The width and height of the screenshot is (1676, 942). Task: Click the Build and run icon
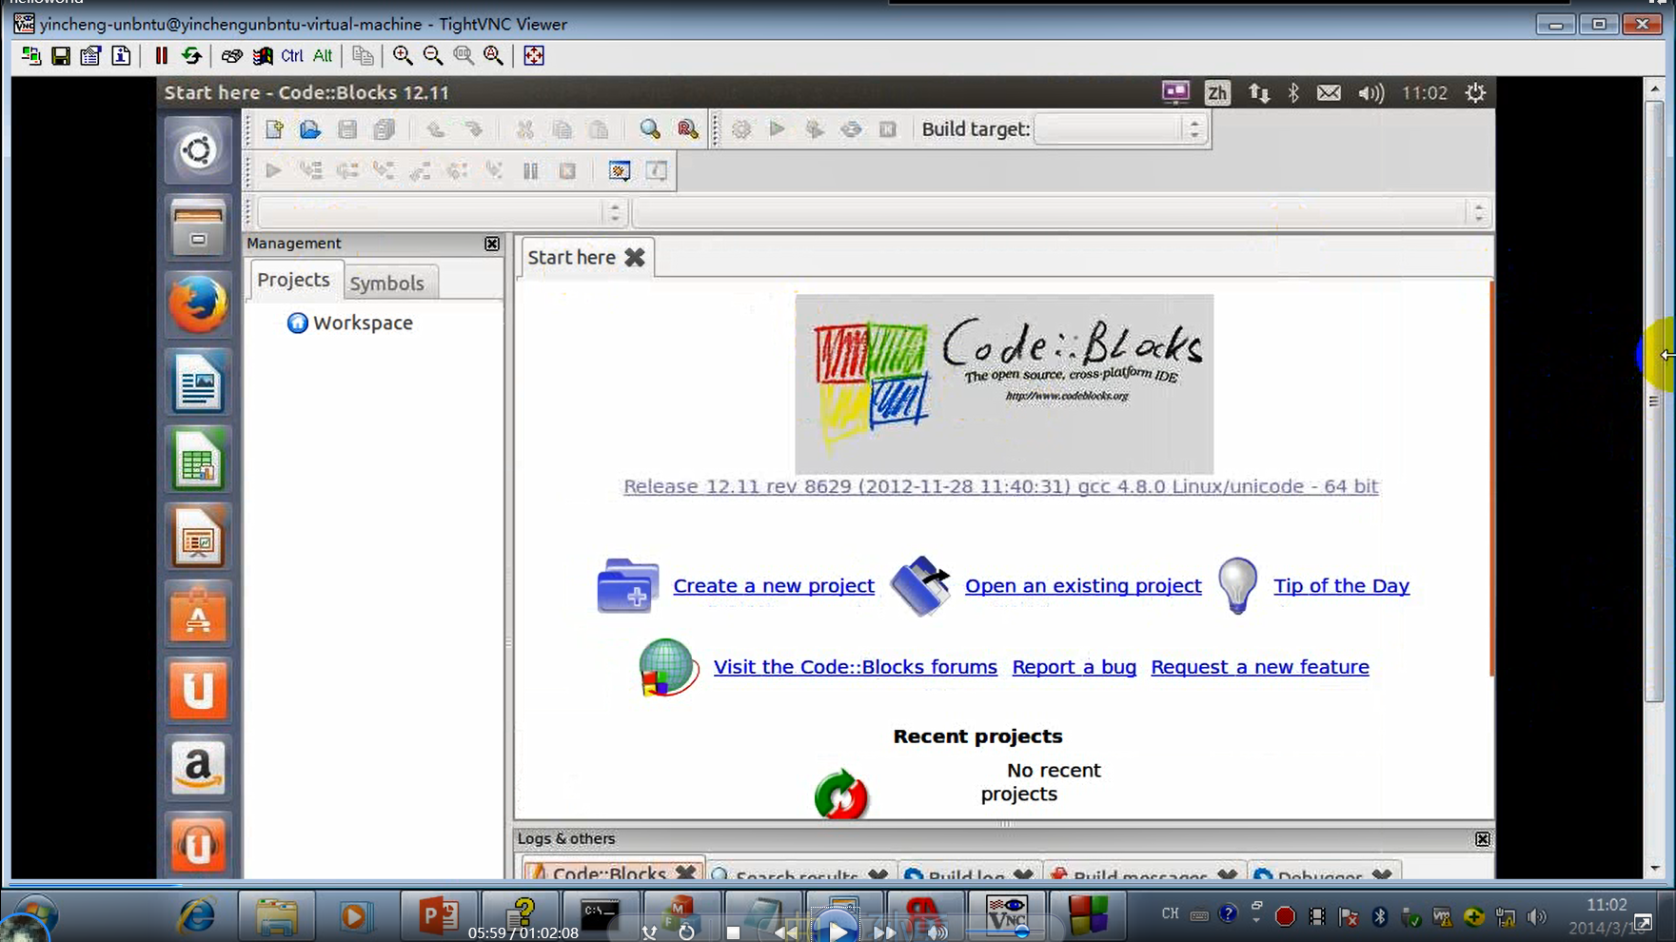[x=815, y=129]
